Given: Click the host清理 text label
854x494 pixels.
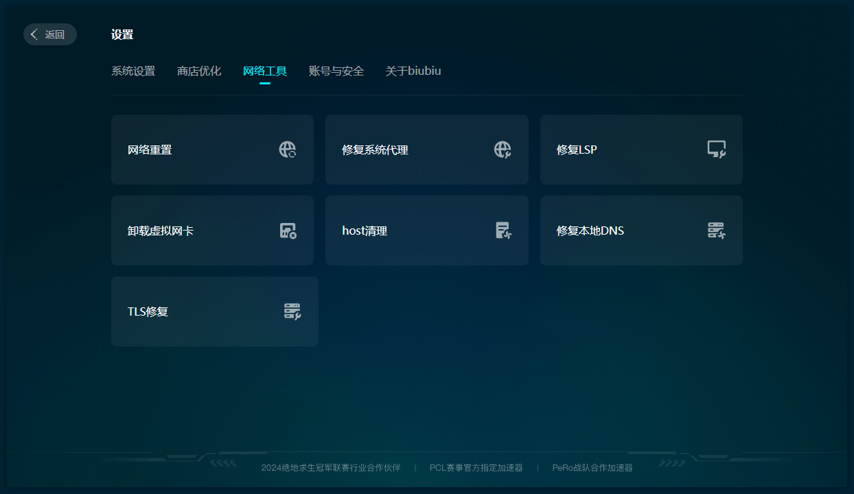Looking at the screenshot, I should pos(365,231).
